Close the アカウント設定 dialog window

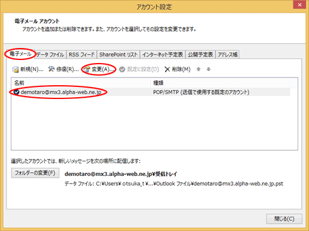(299, 5)
